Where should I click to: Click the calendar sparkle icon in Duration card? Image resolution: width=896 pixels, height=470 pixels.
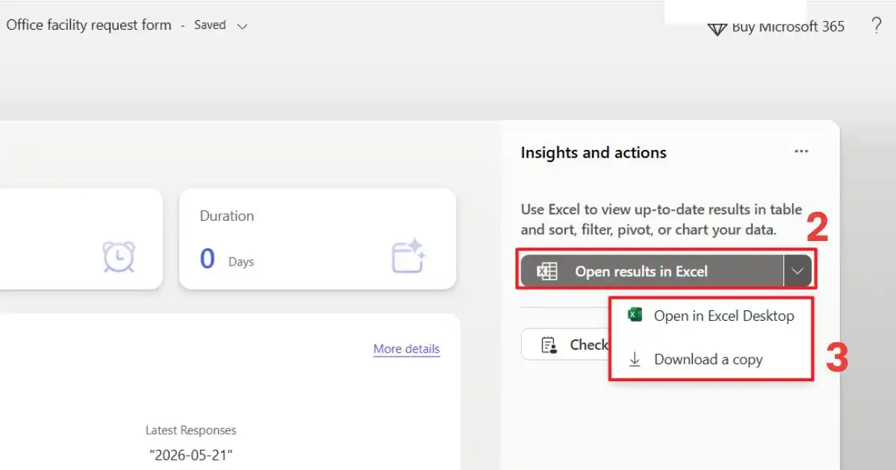[x=408, y=256]
